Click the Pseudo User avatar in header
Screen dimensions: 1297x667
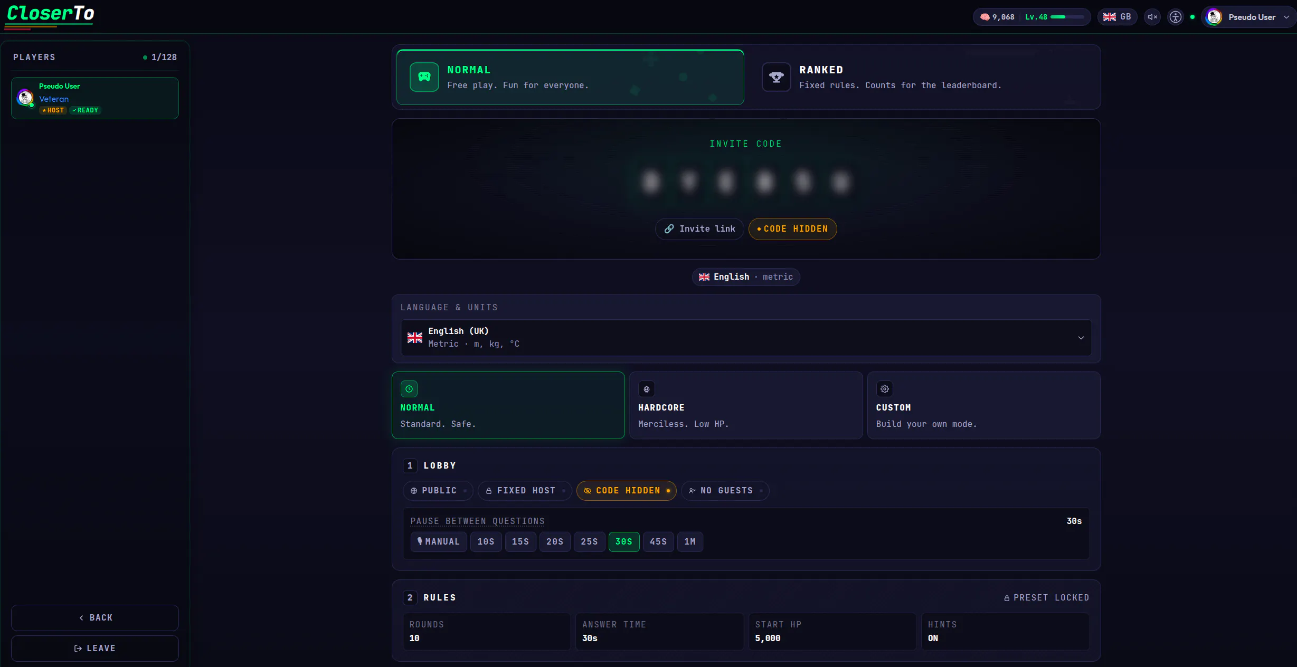pos(1214,17)
